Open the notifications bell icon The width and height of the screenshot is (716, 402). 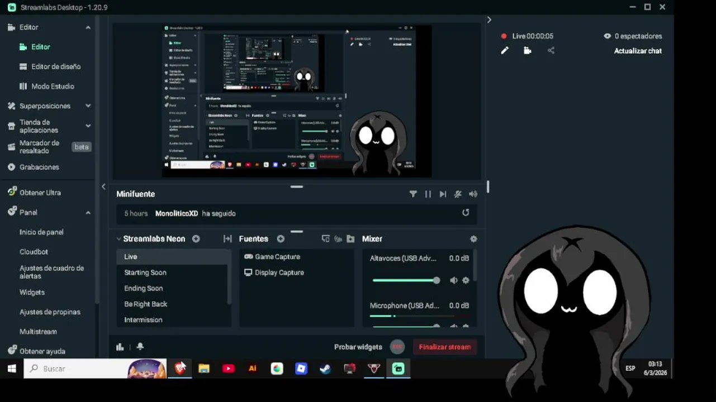140,347
